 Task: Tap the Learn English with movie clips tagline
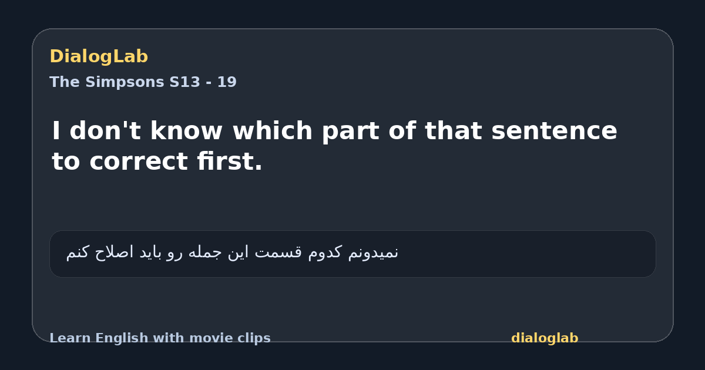(160, 338)
